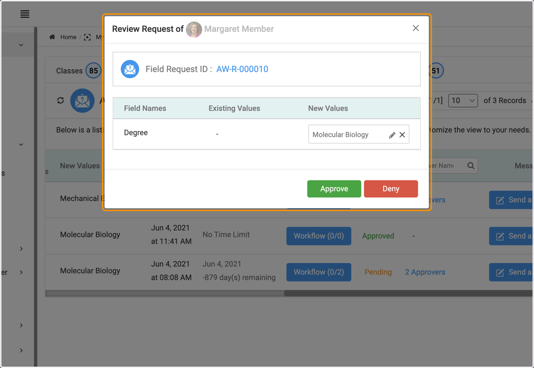Screen dimensions: 534x368
Task: Expand the fifth sidebar chevron arrow
Action: [21, 325]
